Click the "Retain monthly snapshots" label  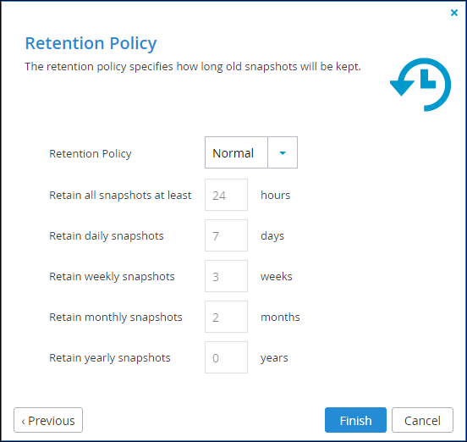pos(116,318)
